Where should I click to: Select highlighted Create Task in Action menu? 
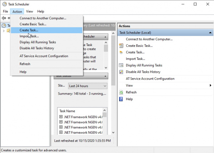coord(47,30)
